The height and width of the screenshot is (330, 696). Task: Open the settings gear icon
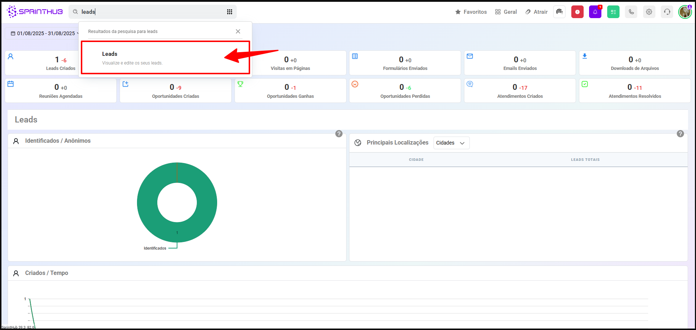pos(649,12)
